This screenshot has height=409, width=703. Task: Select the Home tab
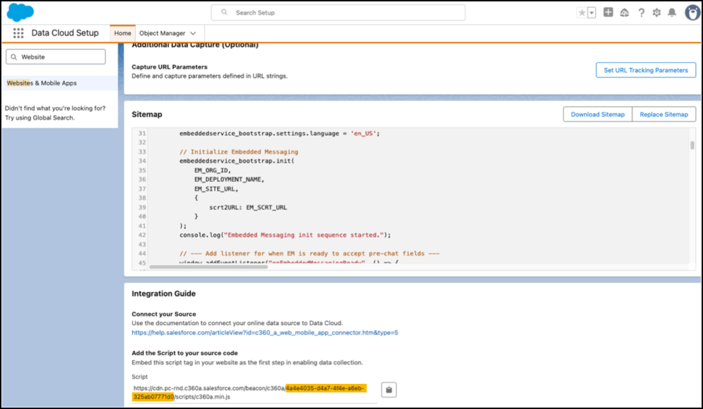[x=123, y=33]
